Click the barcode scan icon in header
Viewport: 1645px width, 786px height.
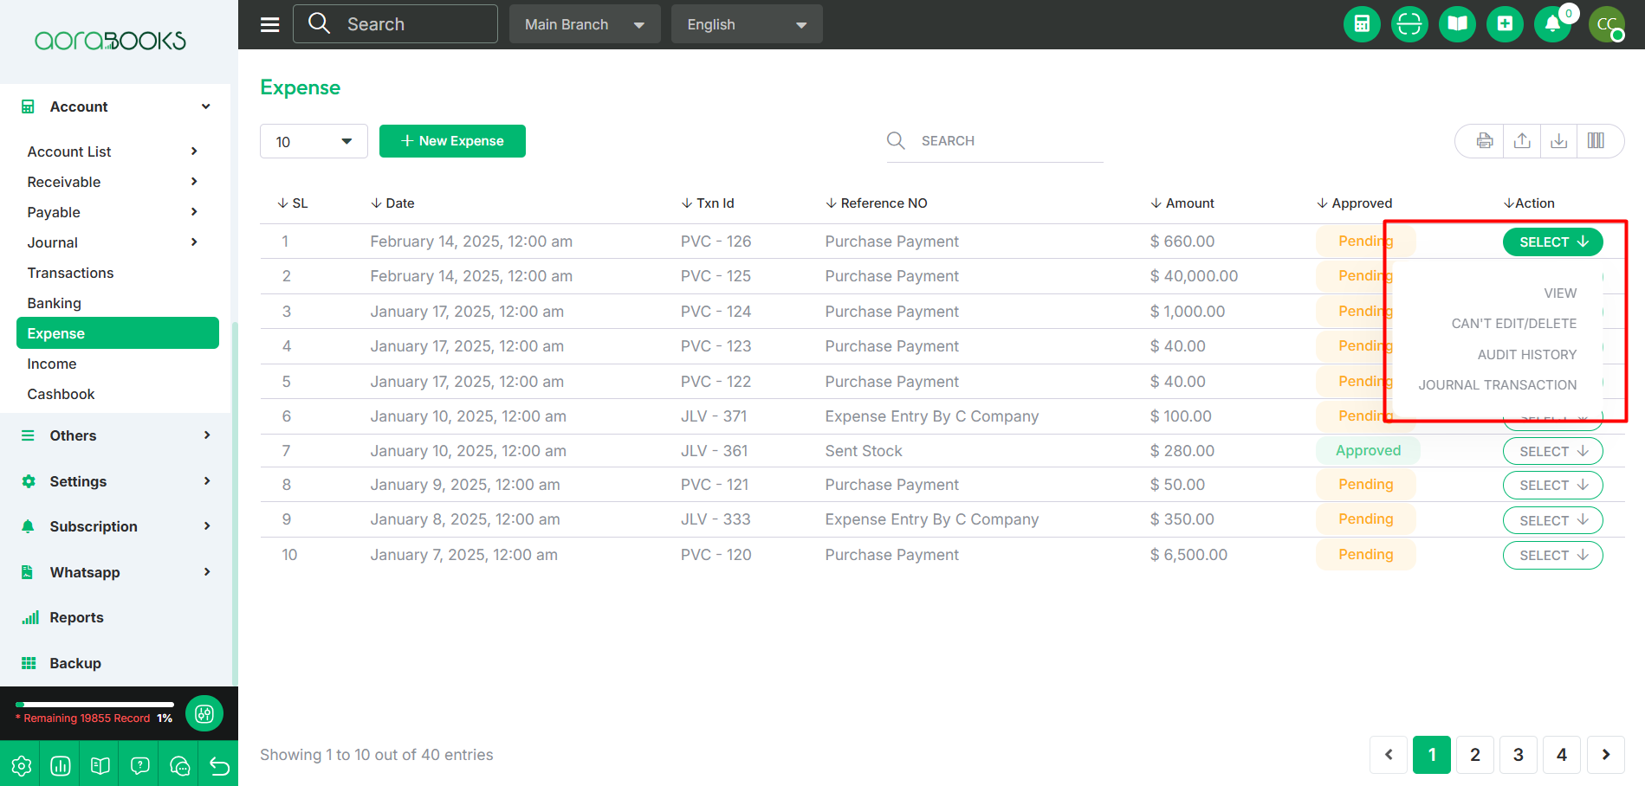[x=1409, y=23]
